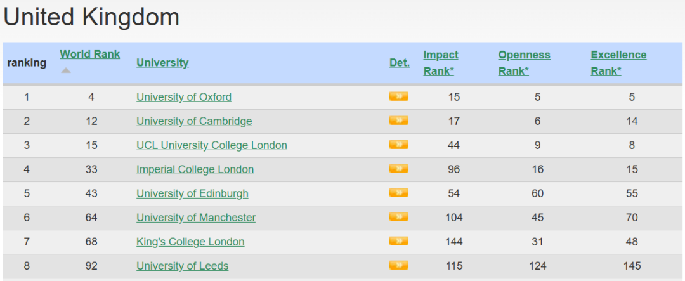Open details icon for University of Manchester
This screenshot has width=685, height=281.
(398, 217)
